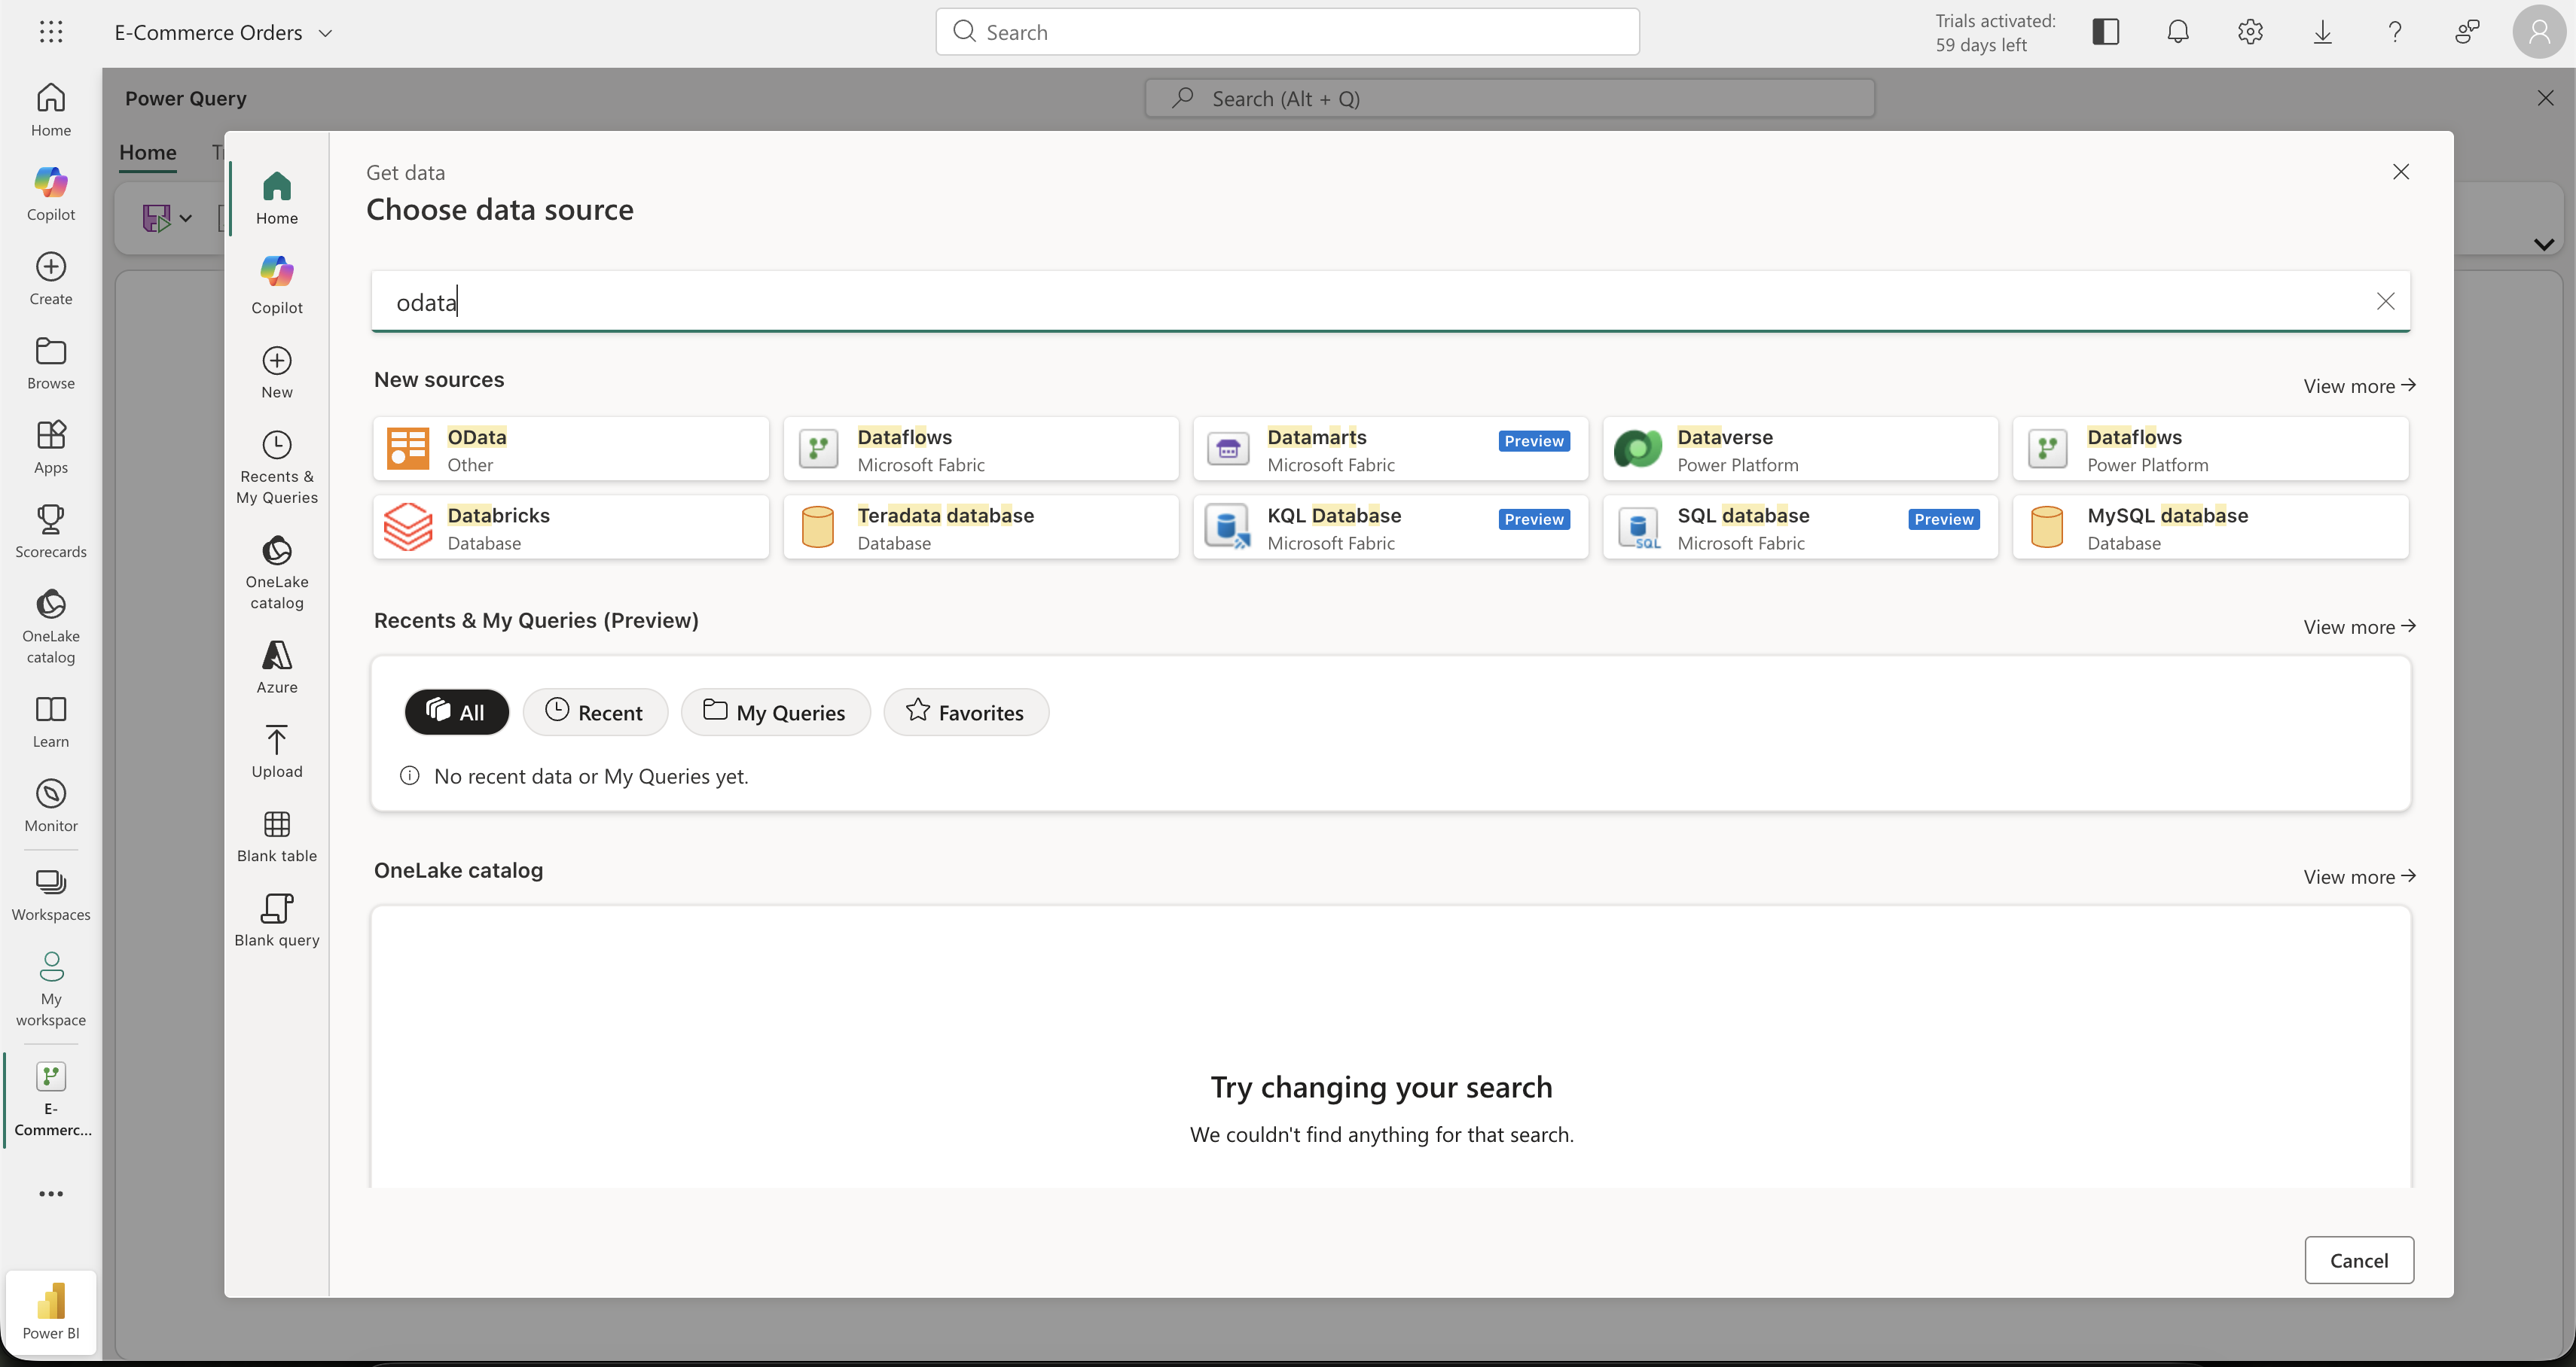Open the download icon in header

pos(2322,32)
